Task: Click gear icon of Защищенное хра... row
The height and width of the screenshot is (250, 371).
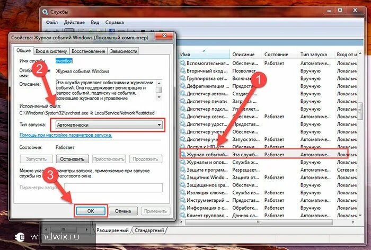Action: pyautogui.click(x=182, y=185)
